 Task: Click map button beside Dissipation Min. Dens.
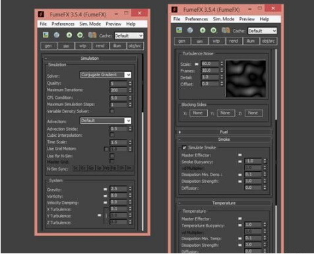point(240,175)
